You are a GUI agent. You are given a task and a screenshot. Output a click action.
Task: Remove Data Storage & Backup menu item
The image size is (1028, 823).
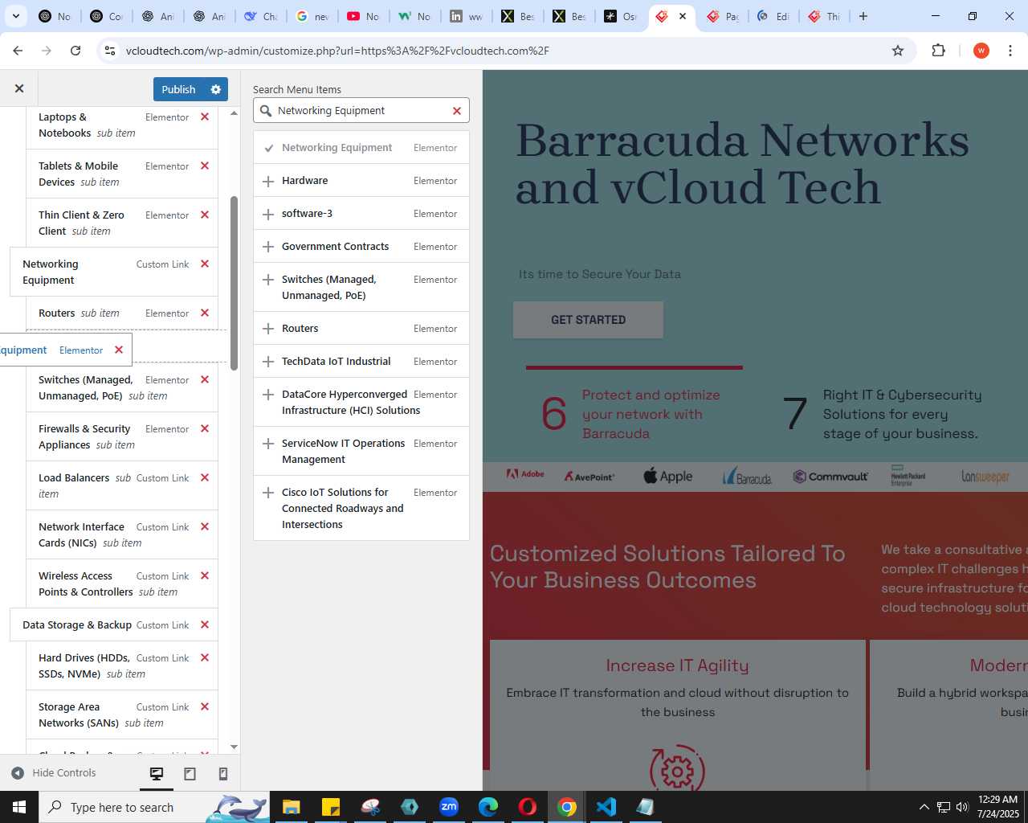pyautogui.click(x=205, y=624)
